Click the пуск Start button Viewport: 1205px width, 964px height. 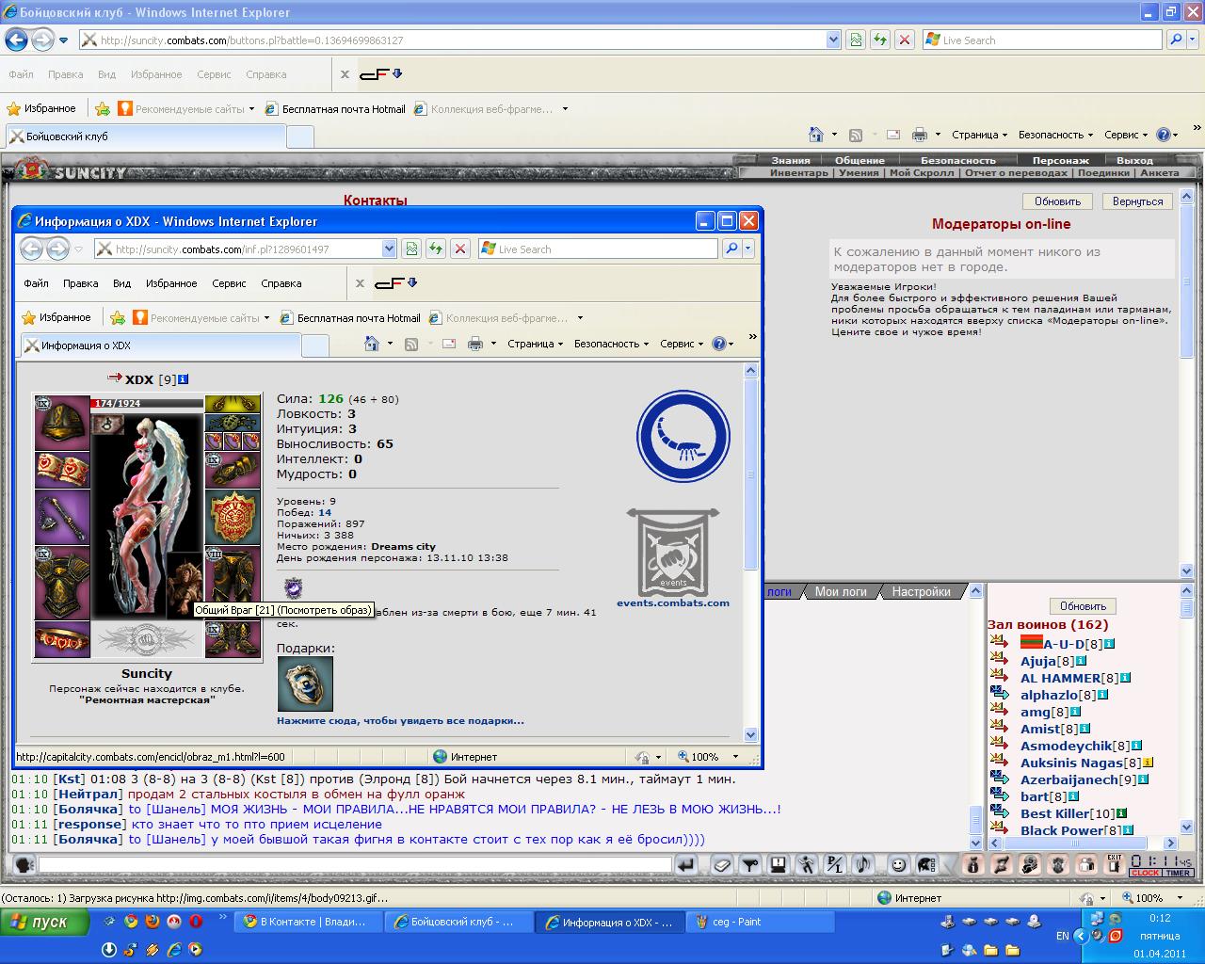click(x=45, y=922)
